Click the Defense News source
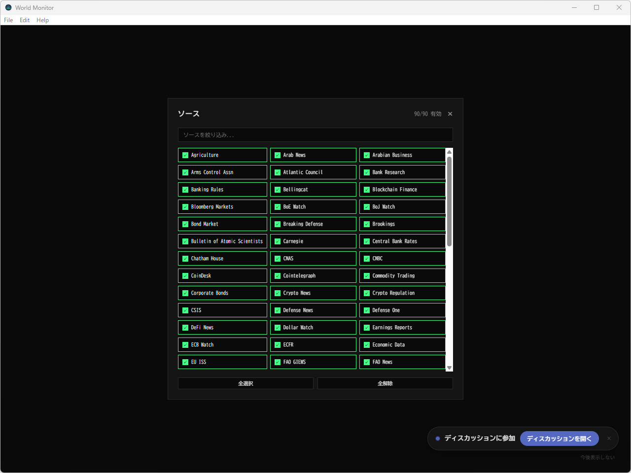Viewport: 631px width, 473px height. click(x=313, y=310)
